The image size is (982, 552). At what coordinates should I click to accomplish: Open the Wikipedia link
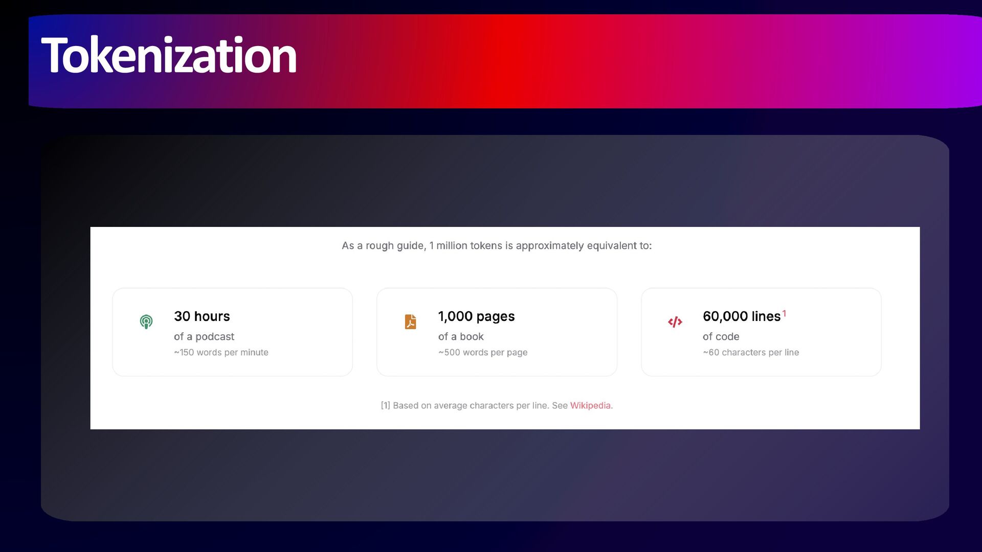coord(590,405)
